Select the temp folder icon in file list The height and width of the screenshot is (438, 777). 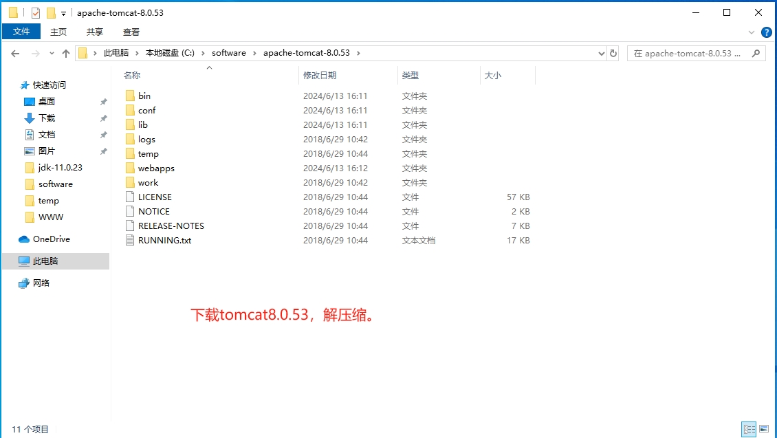(130, 153)
